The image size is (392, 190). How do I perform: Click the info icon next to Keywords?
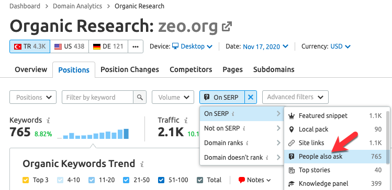tap(48, 121)
